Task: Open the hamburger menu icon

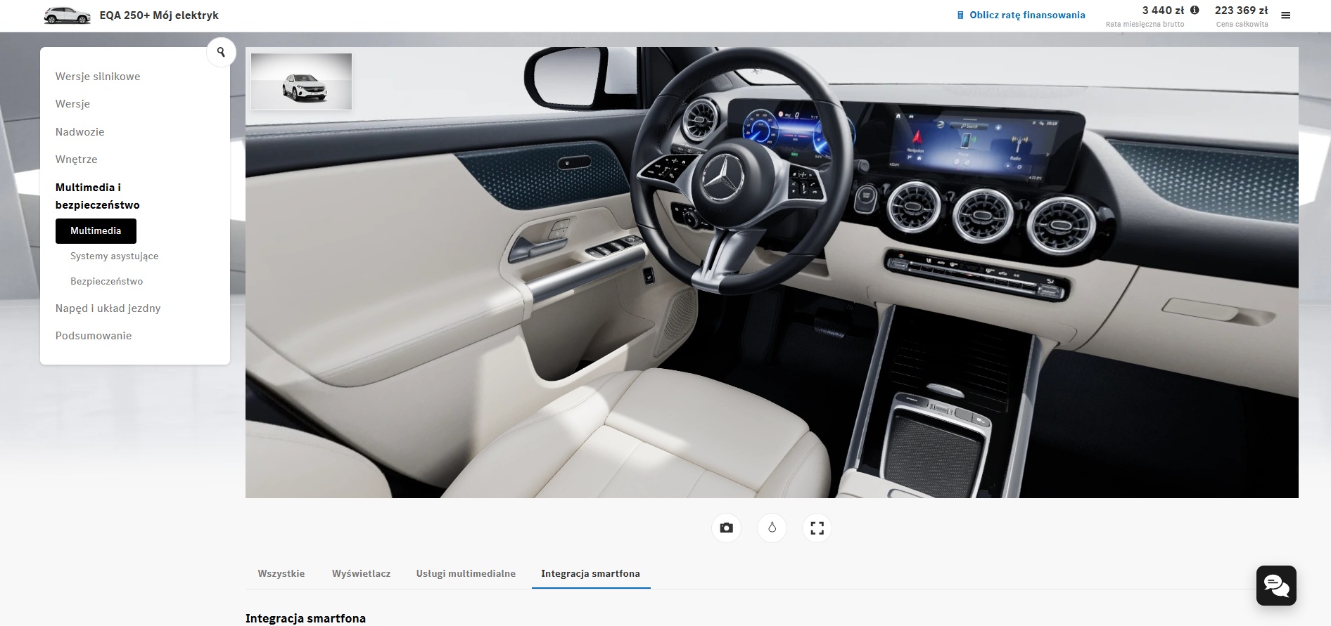Action: (x=1286, y=15)
